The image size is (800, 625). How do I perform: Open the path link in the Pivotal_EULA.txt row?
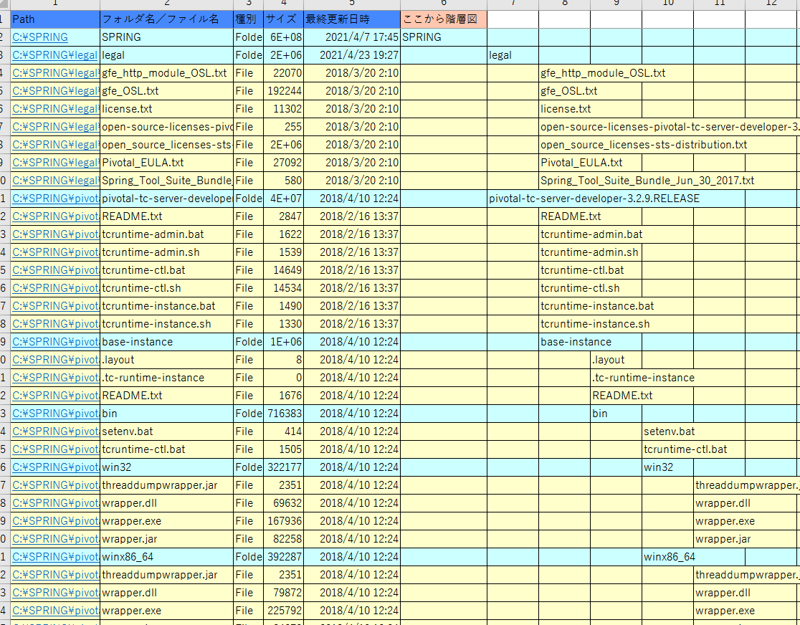pos(54,163)
